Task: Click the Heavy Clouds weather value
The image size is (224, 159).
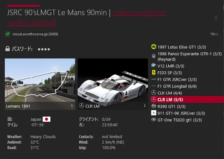Action: 43,137
